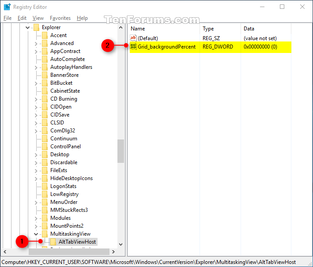Minimize the Registry Editor window

pos(262,7)
